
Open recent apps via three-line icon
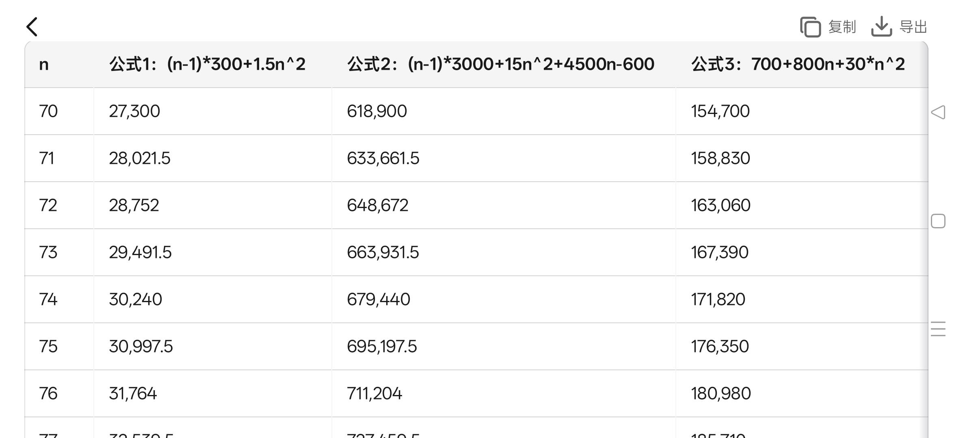[938, 329]
